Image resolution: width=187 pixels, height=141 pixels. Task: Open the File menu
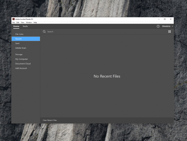point(14,22)
